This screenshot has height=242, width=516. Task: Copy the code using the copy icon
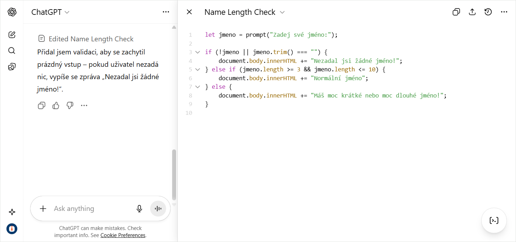pos(456,12)
